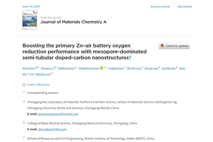Image resolution: width=213 pixels, height=142 pixels.
Task: Open author Ruyue Luo's link
Action: (x=151, y=68)
